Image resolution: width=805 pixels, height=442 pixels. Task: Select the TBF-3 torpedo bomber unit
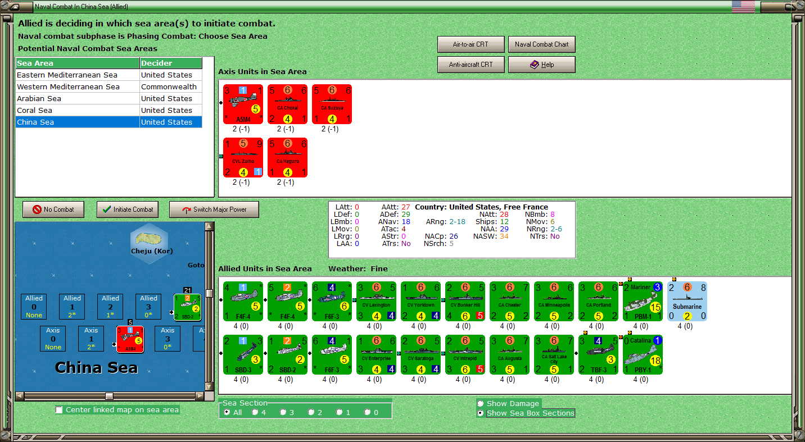coord(598,354)
